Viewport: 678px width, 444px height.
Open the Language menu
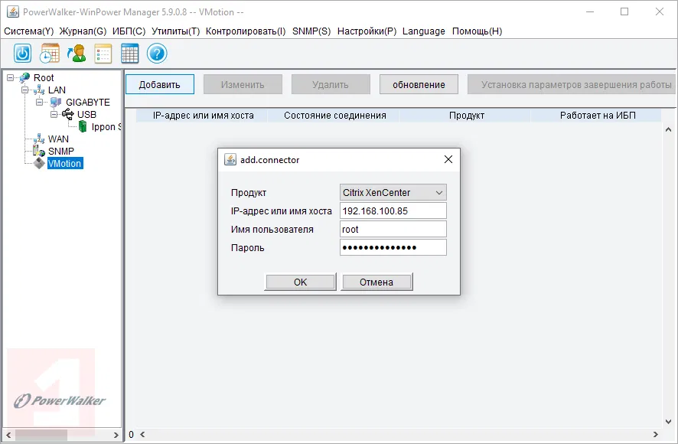(424, 31)
